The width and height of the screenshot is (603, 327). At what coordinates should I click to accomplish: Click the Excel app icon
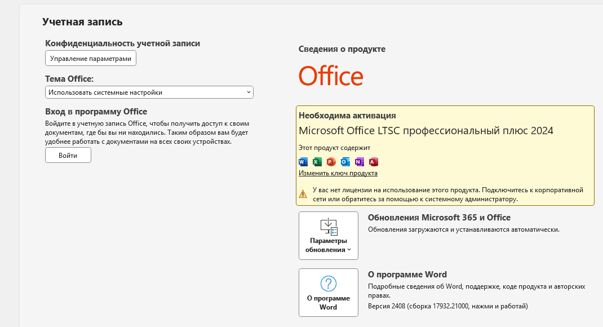coord(317,162)
